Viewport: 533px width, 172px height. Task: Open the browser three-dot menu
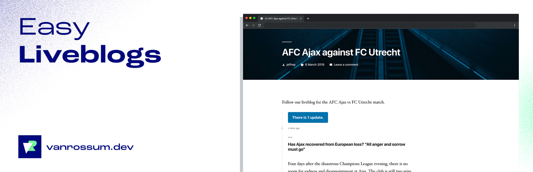click(x=514, y=25)
